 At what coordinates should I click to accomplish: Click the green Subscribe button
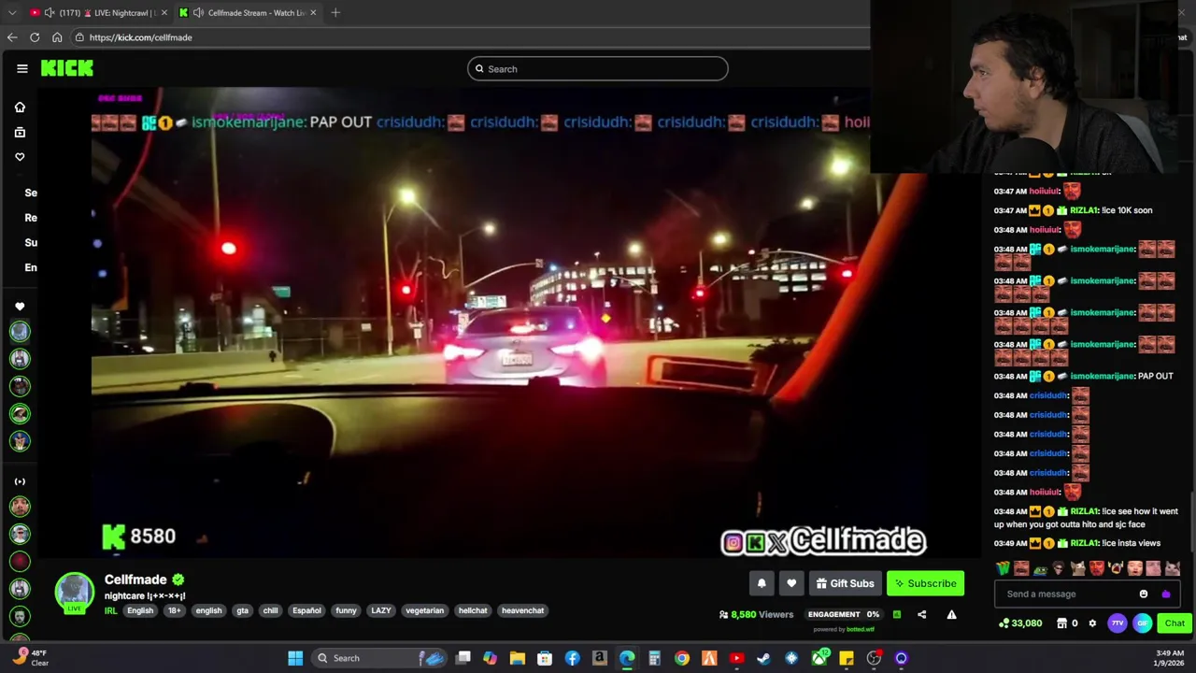pos(925,583)
